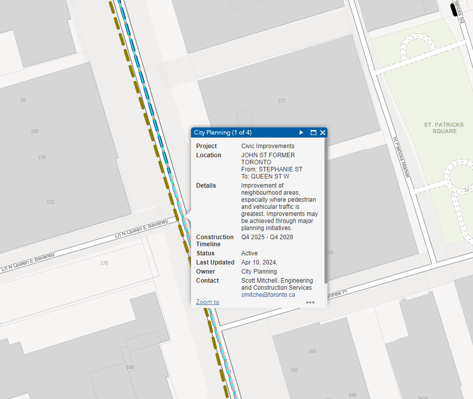Click the Zoom to link
The image size is (473, 399).
208,302
